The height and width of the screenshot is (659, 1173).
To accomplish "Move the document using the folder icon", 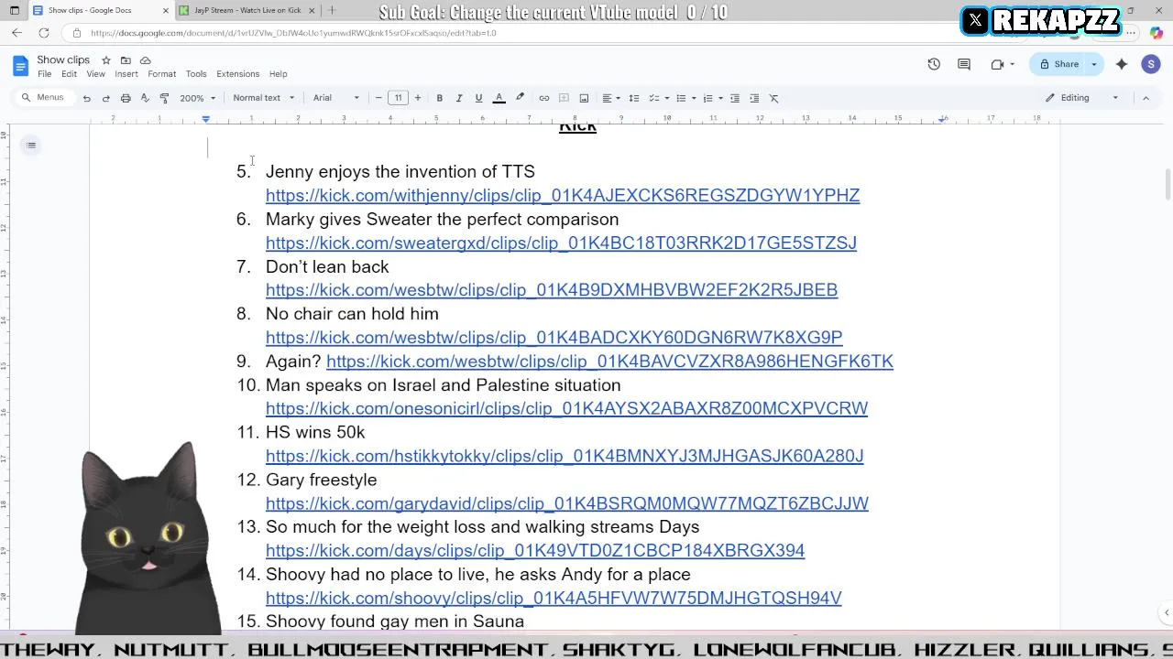I will tap(126, 60).
